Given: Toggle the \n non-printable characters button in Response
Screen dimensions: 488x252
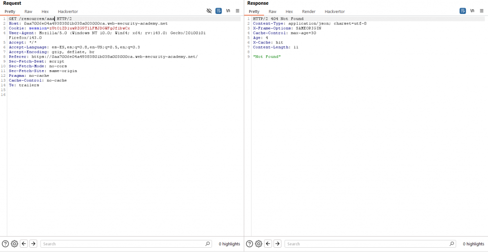Looking at the screenshot, I should click(x=472, y=10).
